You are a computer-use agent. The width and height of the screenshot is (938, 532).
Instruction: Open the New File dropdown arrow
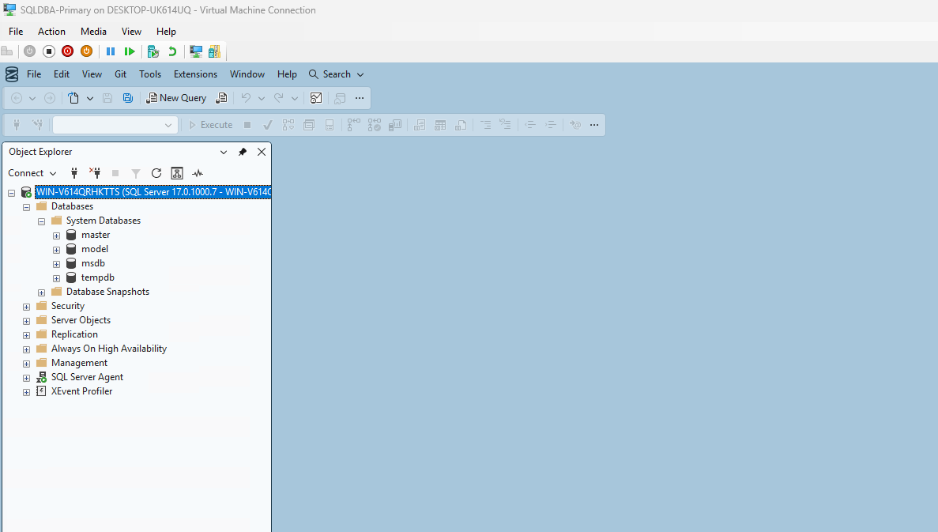click(x=90, y=98)
